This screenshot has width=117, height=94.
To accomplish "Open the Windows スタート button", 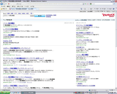I will (5, 93).
